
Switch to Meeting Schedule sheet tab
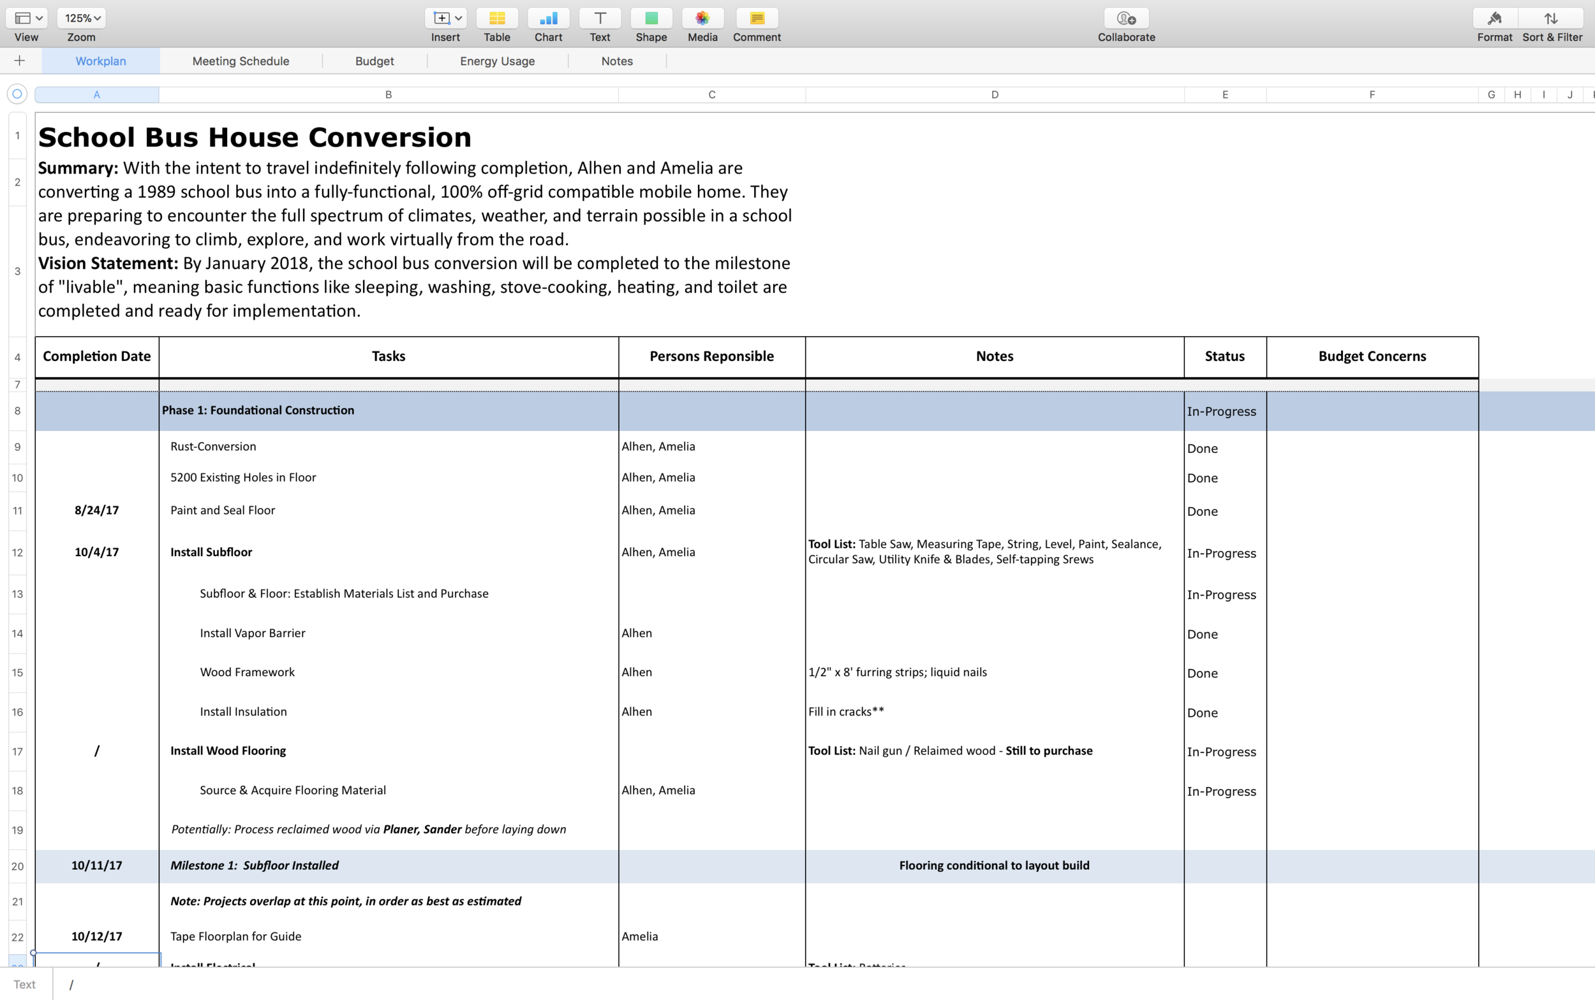point(241,61)
